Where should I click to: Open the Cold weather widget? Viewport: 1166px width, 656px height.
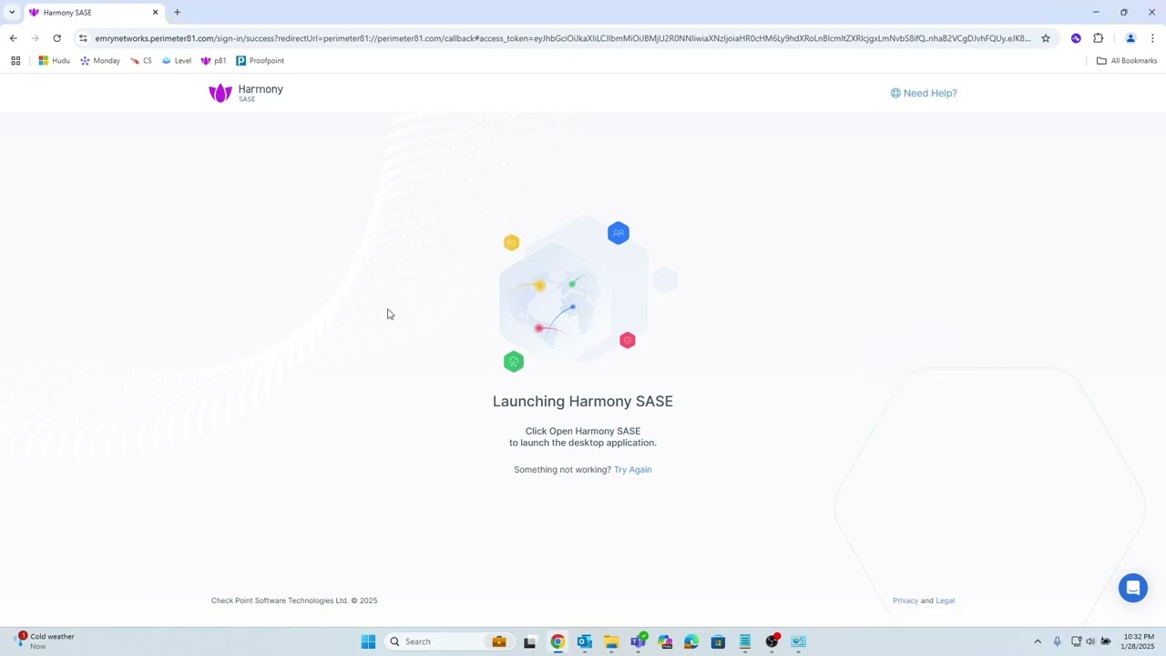pyautogui.click(x=46, y=641)
